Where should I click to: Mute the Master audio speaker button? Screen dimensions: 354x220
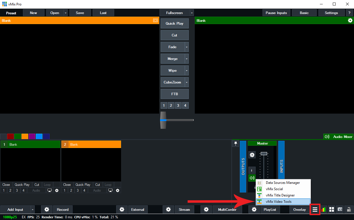[252, 178]
